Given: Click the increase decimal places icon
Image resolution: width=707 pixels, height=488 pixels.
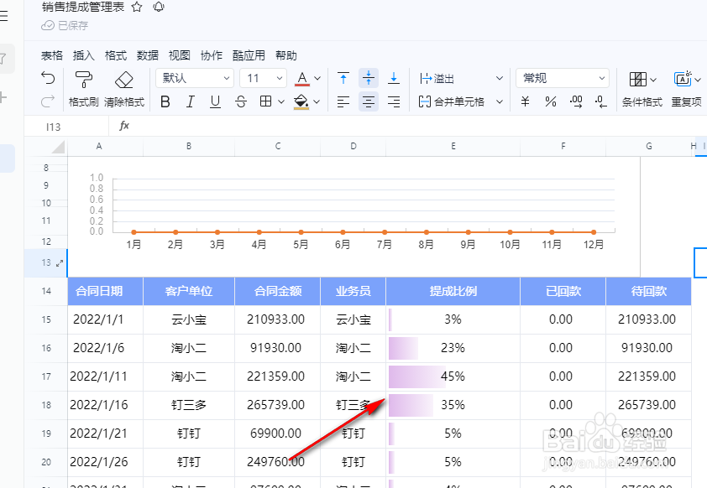Looking at the screenshot, I should (x=578, y=101).
